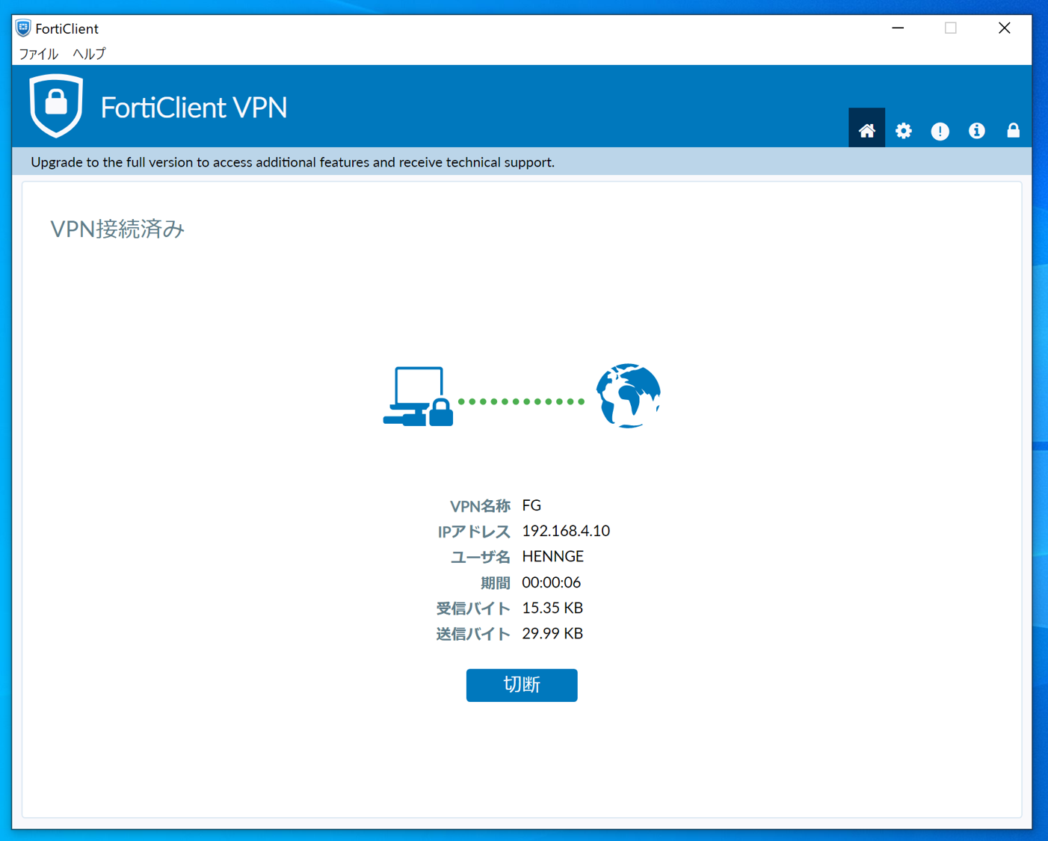Click the FortiClient shield logo
The width and height of the screenshot is (1048, 841).
(56, 105)
